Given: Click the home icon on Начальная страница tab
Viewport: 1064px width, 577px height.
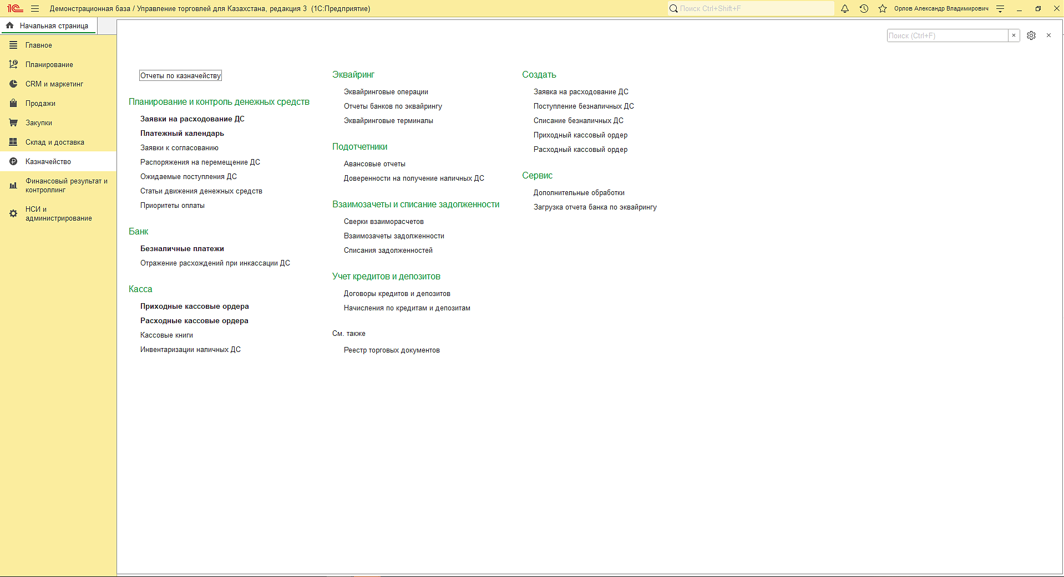Looking at the screenshot, I should [10, 25].
